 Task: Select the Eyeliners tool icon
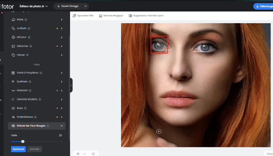13,81
